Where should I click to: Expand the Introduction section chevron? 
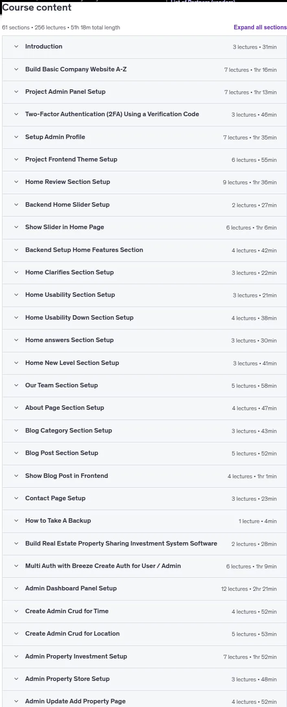tap(16, 46)
